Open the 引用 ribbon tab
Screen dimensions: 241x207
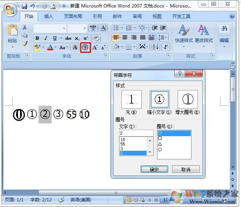97,16
